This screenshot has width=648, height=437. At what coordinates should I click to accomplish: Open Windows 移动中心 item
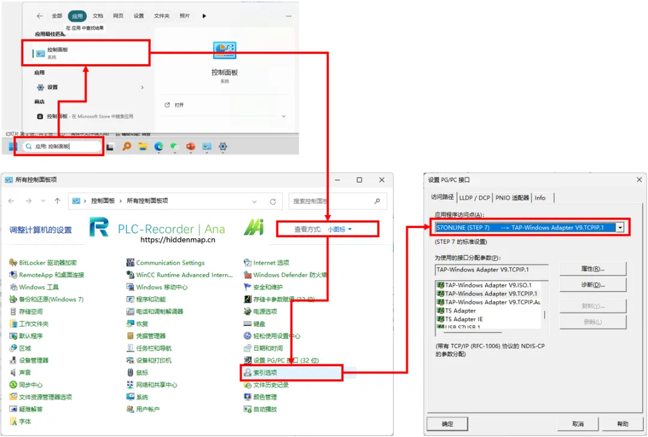coord(157,287)
